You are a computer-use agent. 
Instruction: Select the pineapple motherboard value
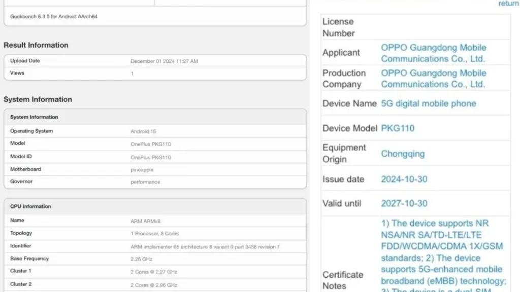click(x=142, y=170)
